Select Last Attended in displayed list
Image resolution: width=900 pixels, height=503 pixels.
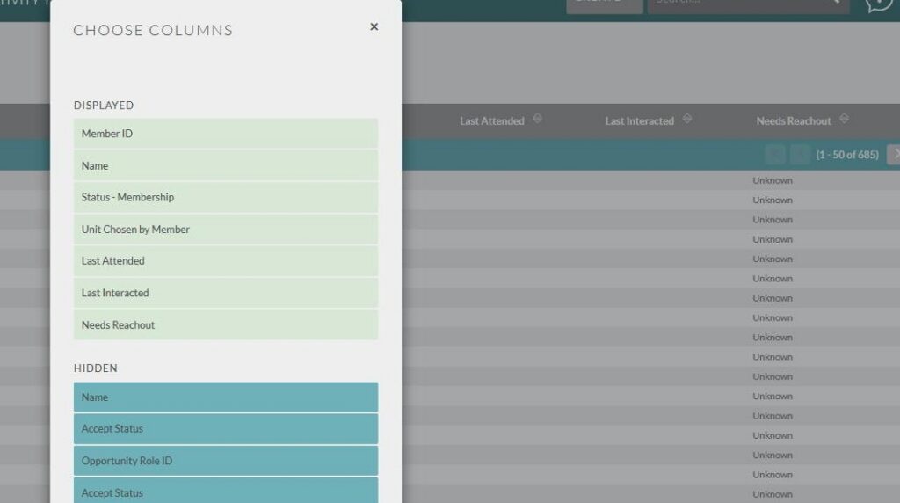click(x=226, y=261)
